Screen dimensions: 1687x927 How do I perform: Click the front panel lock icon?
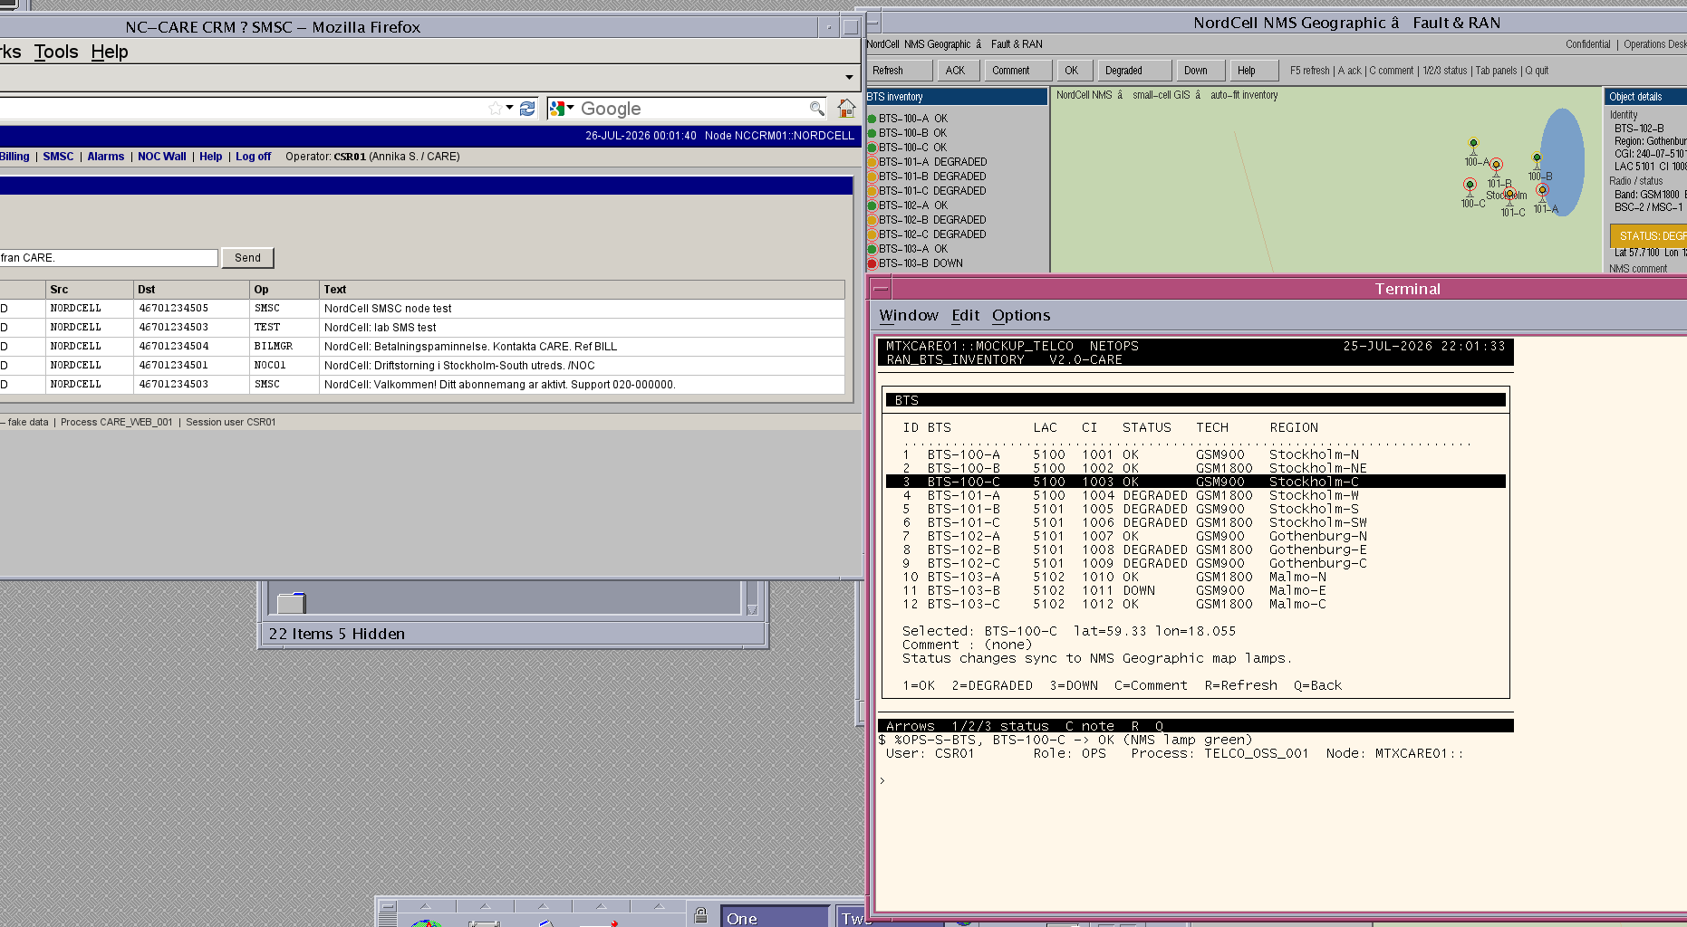click(700, 915)
